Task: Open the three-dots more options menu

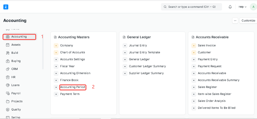Action: click(235, 21)
